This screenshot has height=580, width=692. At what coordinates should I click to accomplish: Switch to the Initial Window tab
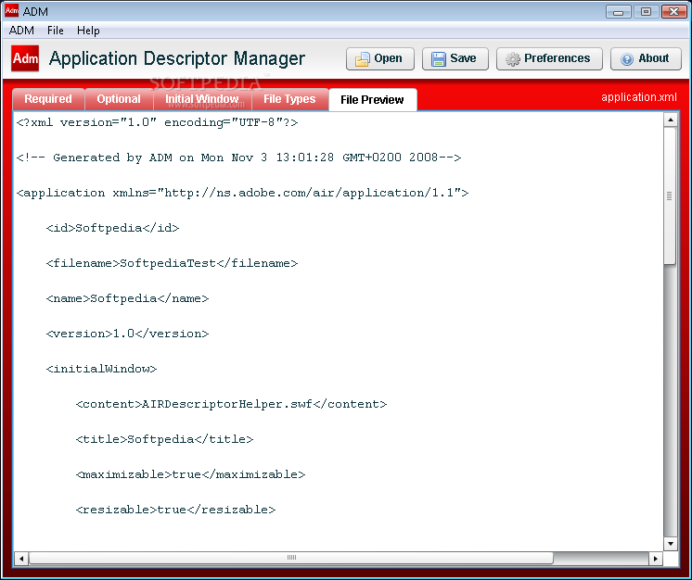[202, 99]
